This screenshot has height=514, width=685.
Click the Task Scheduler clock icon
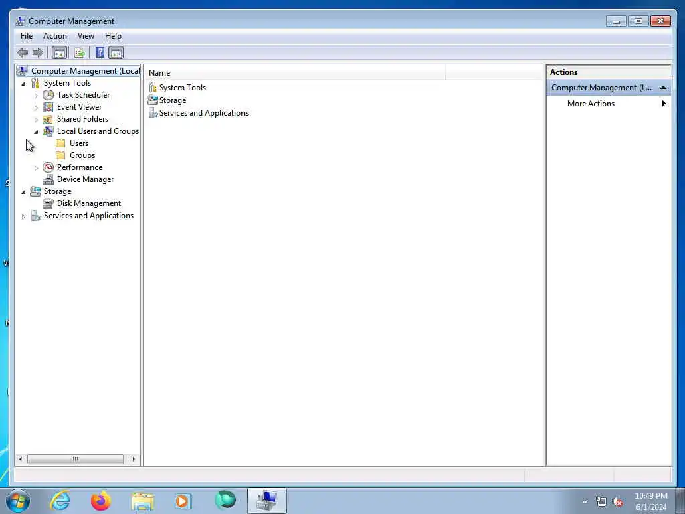pos(48,95)
